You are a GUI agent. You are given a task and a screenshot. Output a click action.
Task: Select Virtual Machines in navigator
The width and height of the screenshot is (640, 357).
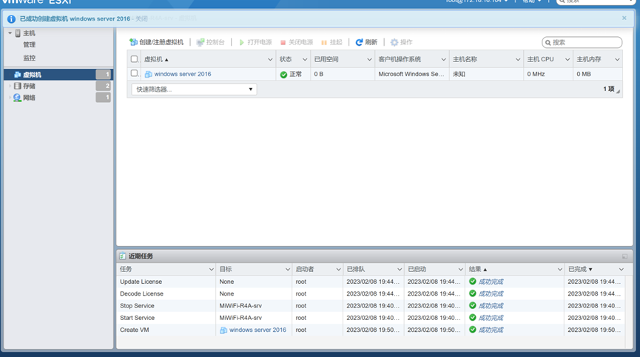coord(32,75)
